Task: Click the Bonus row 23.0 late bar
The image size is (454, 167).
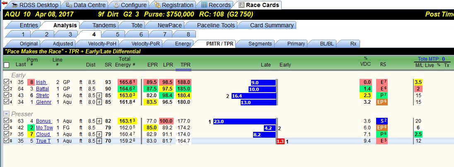Action: point(244,122)
